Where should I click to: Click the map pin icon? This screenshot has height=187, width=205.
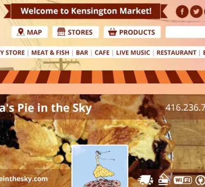pyautogui.click(x=21, y=32)
